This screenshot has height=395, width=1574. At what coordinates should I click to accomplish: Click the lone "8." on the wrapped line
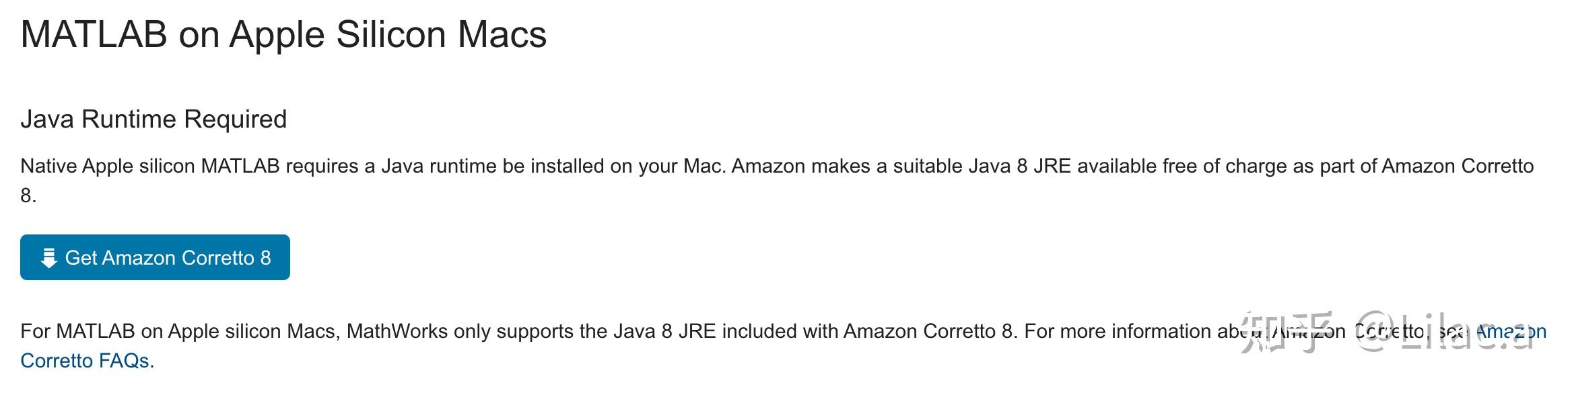28,195
